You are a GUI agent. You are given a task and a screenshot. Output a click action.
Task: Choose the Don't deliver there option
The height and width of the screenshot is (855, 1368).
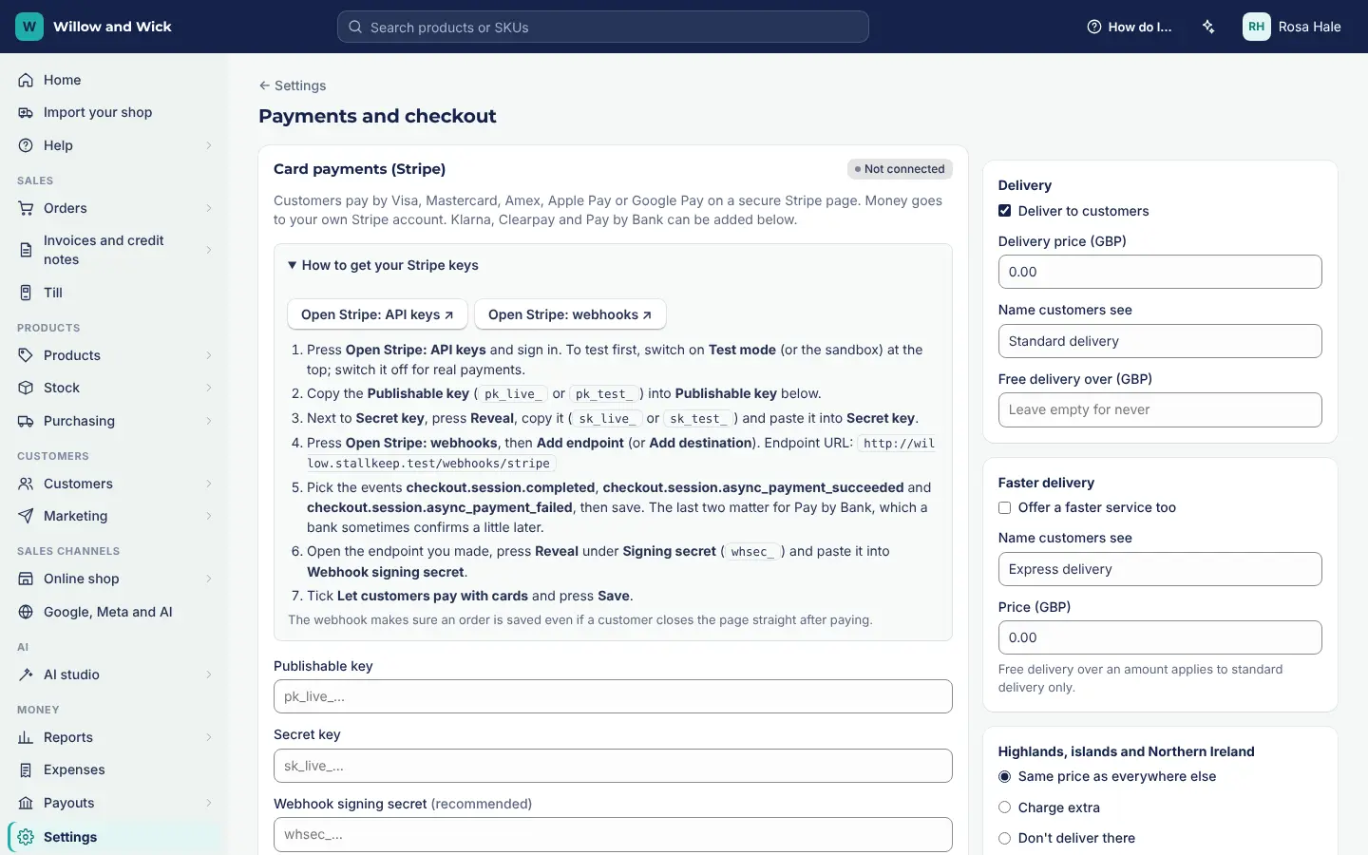1004,839
